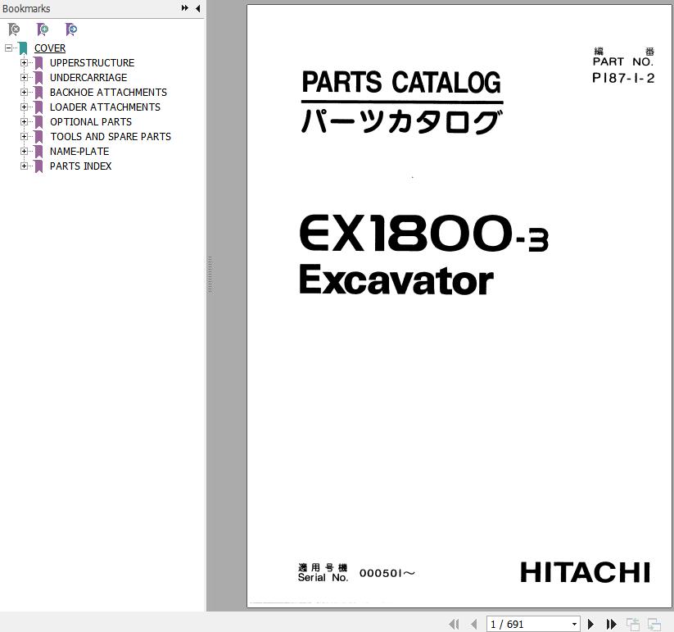Expand the NAME-PLATE bookmark node
Screen dimensions: 674x632
pyautogui.click(x=24, y=152)
